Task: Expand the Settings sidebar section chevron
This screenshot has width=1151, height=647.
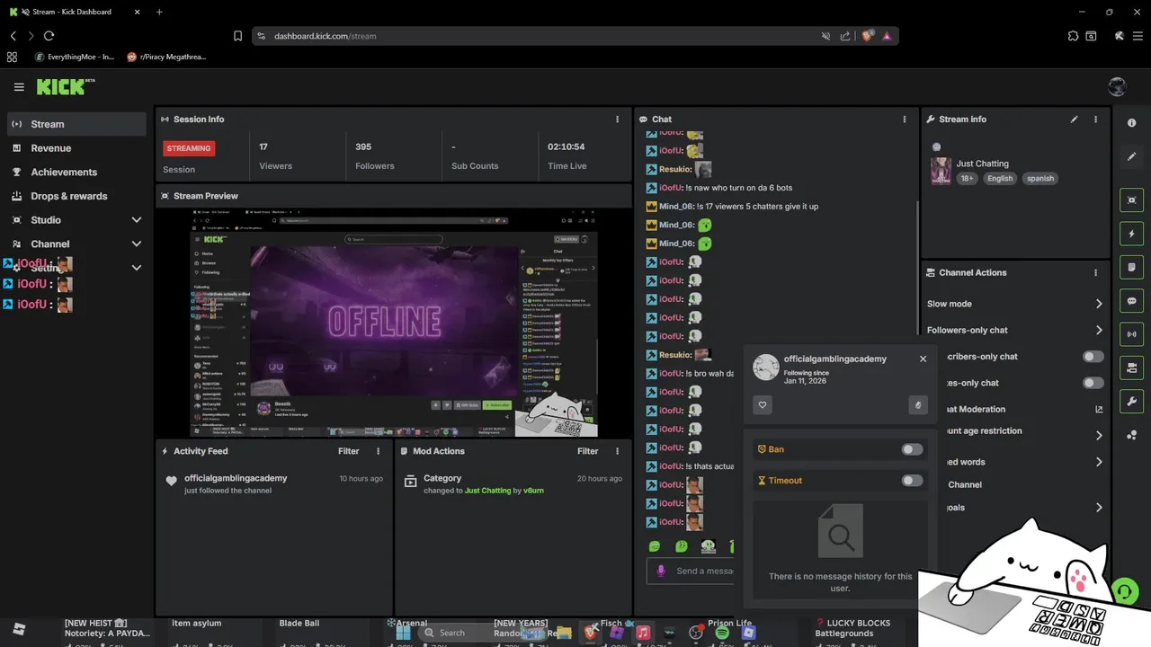Action: point(137,268)
